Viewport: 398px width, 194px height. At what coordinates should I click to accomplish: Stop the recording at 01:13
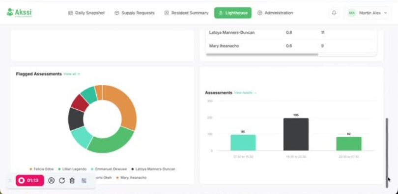tap(30, 180)
